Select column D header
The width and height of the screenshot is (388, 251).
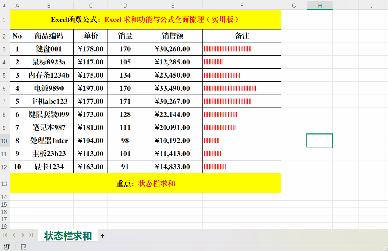[x=125, y=5]
